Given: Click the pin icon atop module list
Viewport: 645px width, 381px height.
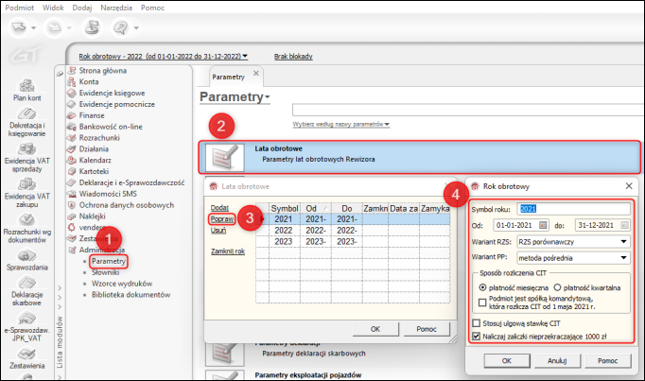Looking at the screenshot, I should coord(61,74).
